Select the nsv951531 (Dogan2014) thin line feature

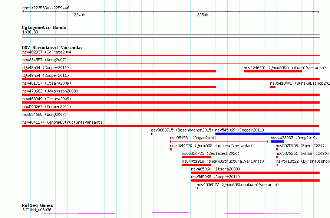click(x=219, y=141)
